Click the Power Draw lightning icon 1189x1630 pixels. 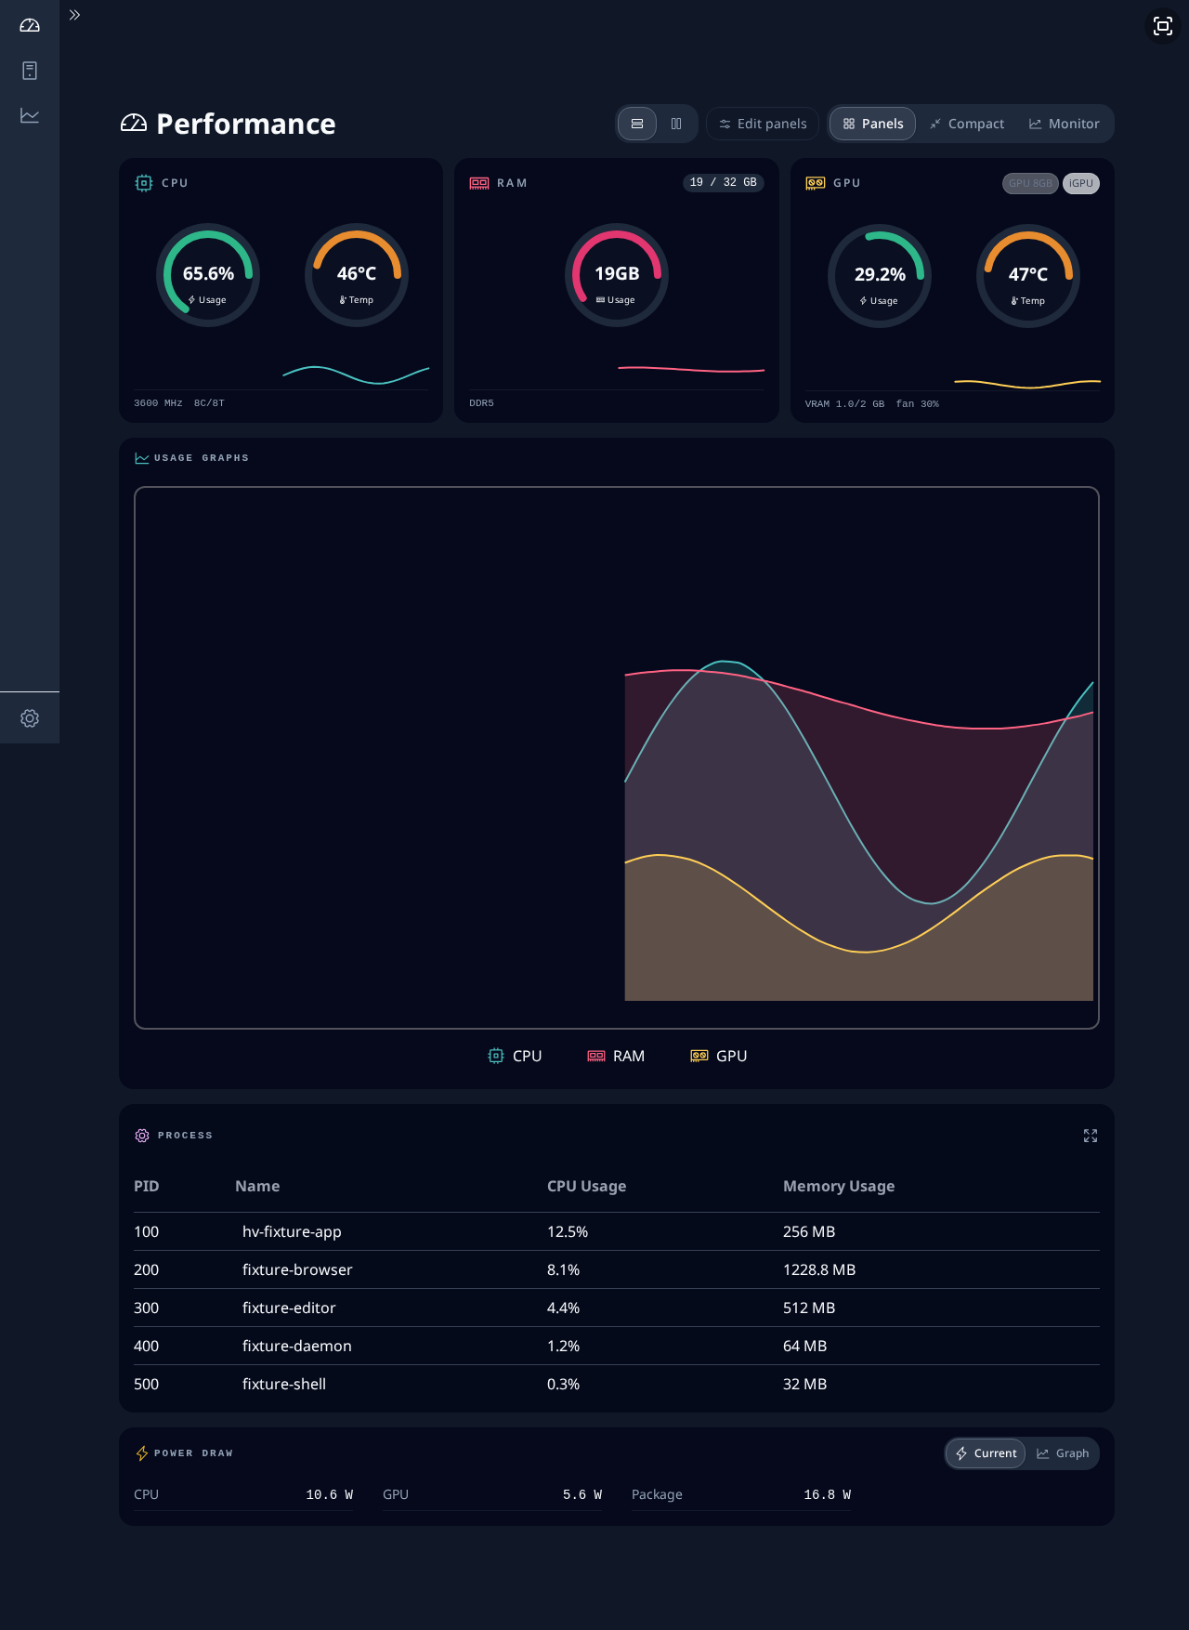142,1453
